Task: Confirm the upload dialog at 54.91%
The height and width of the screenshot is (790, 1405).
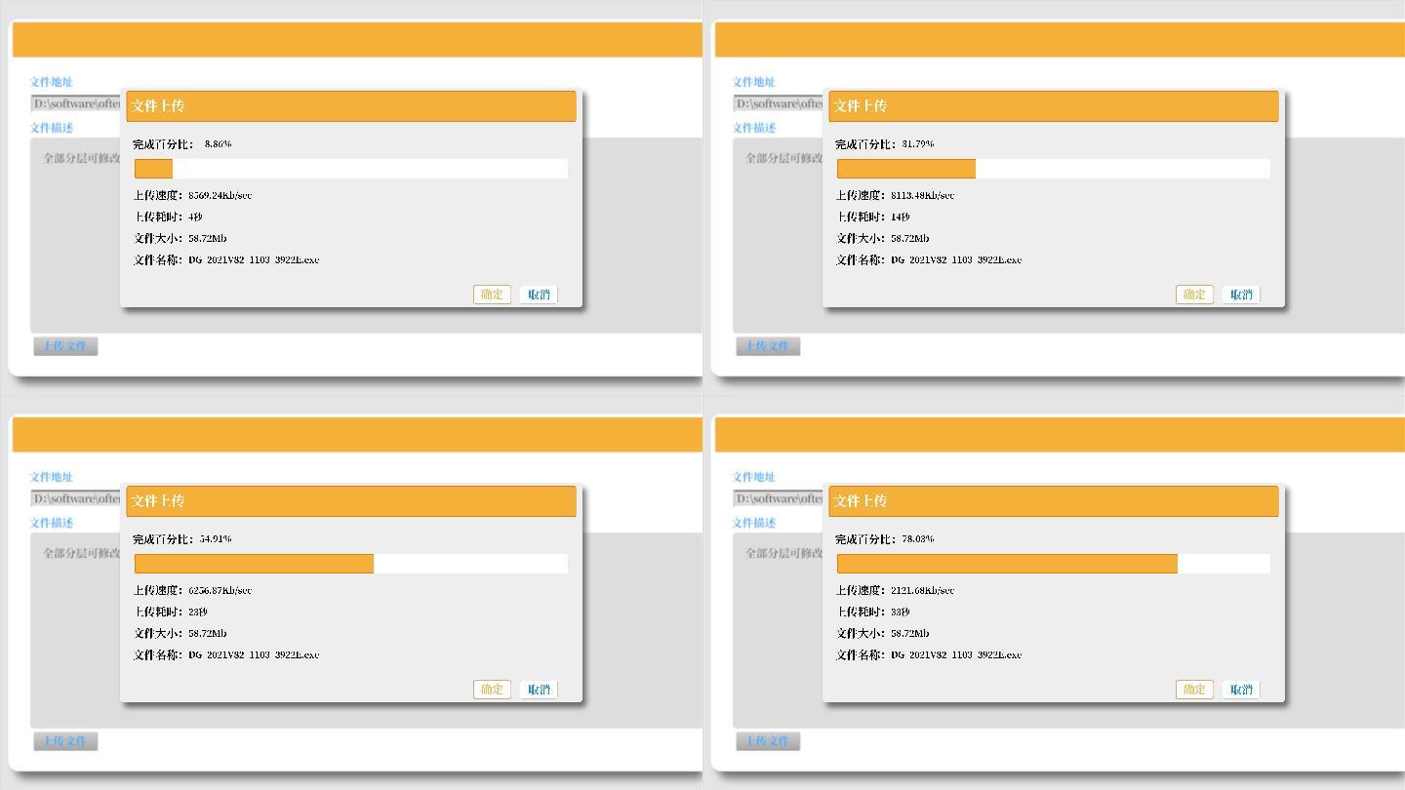Action: pos(492,690)
